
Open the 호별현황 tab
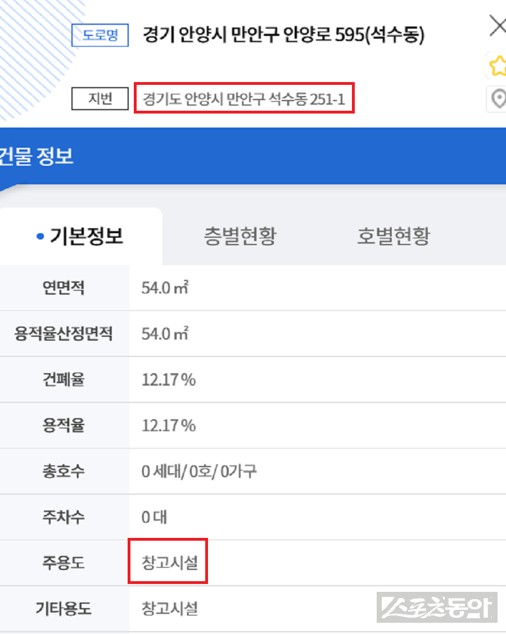[394, 236]
